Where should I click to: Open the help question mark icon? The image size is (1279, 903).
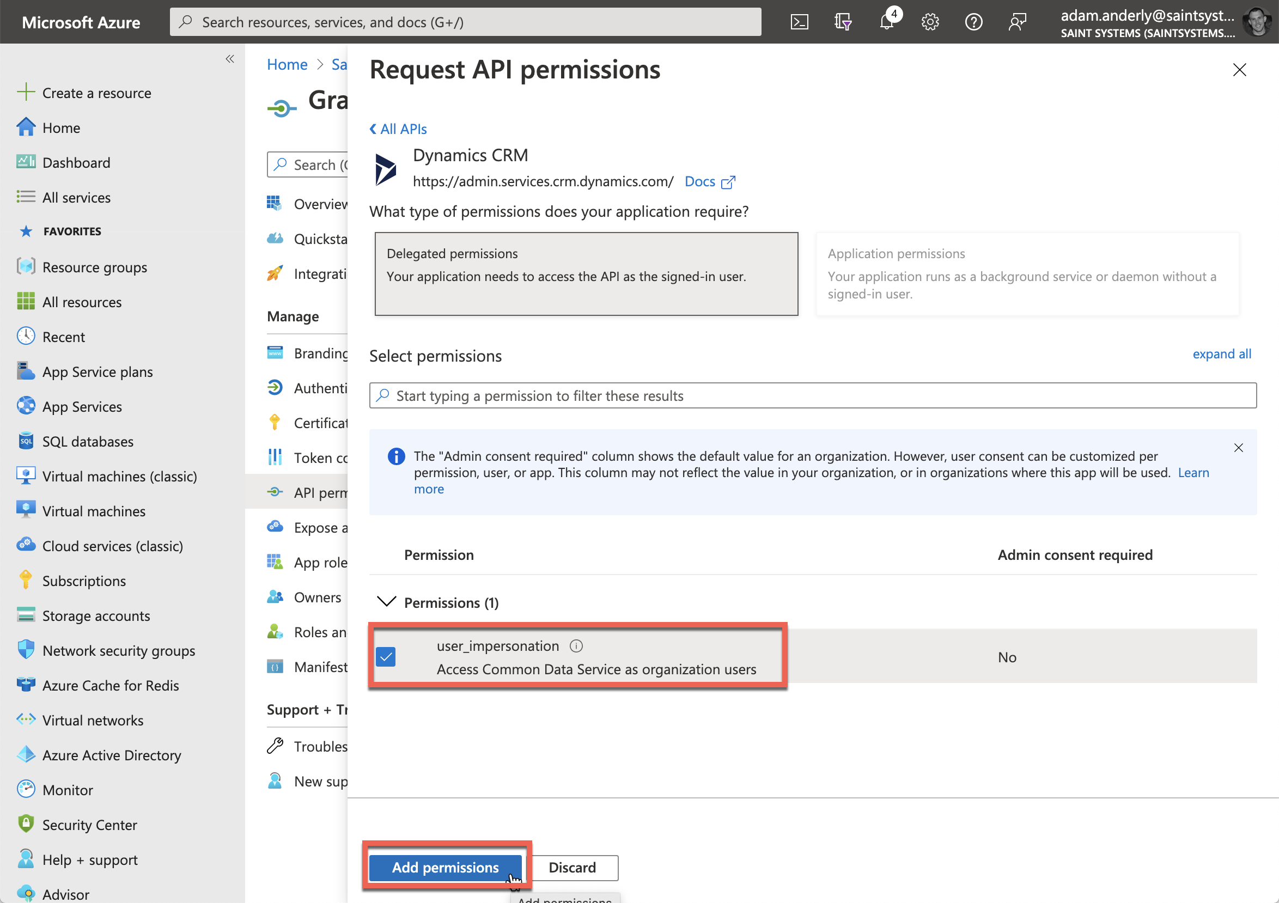coord(974,22)
